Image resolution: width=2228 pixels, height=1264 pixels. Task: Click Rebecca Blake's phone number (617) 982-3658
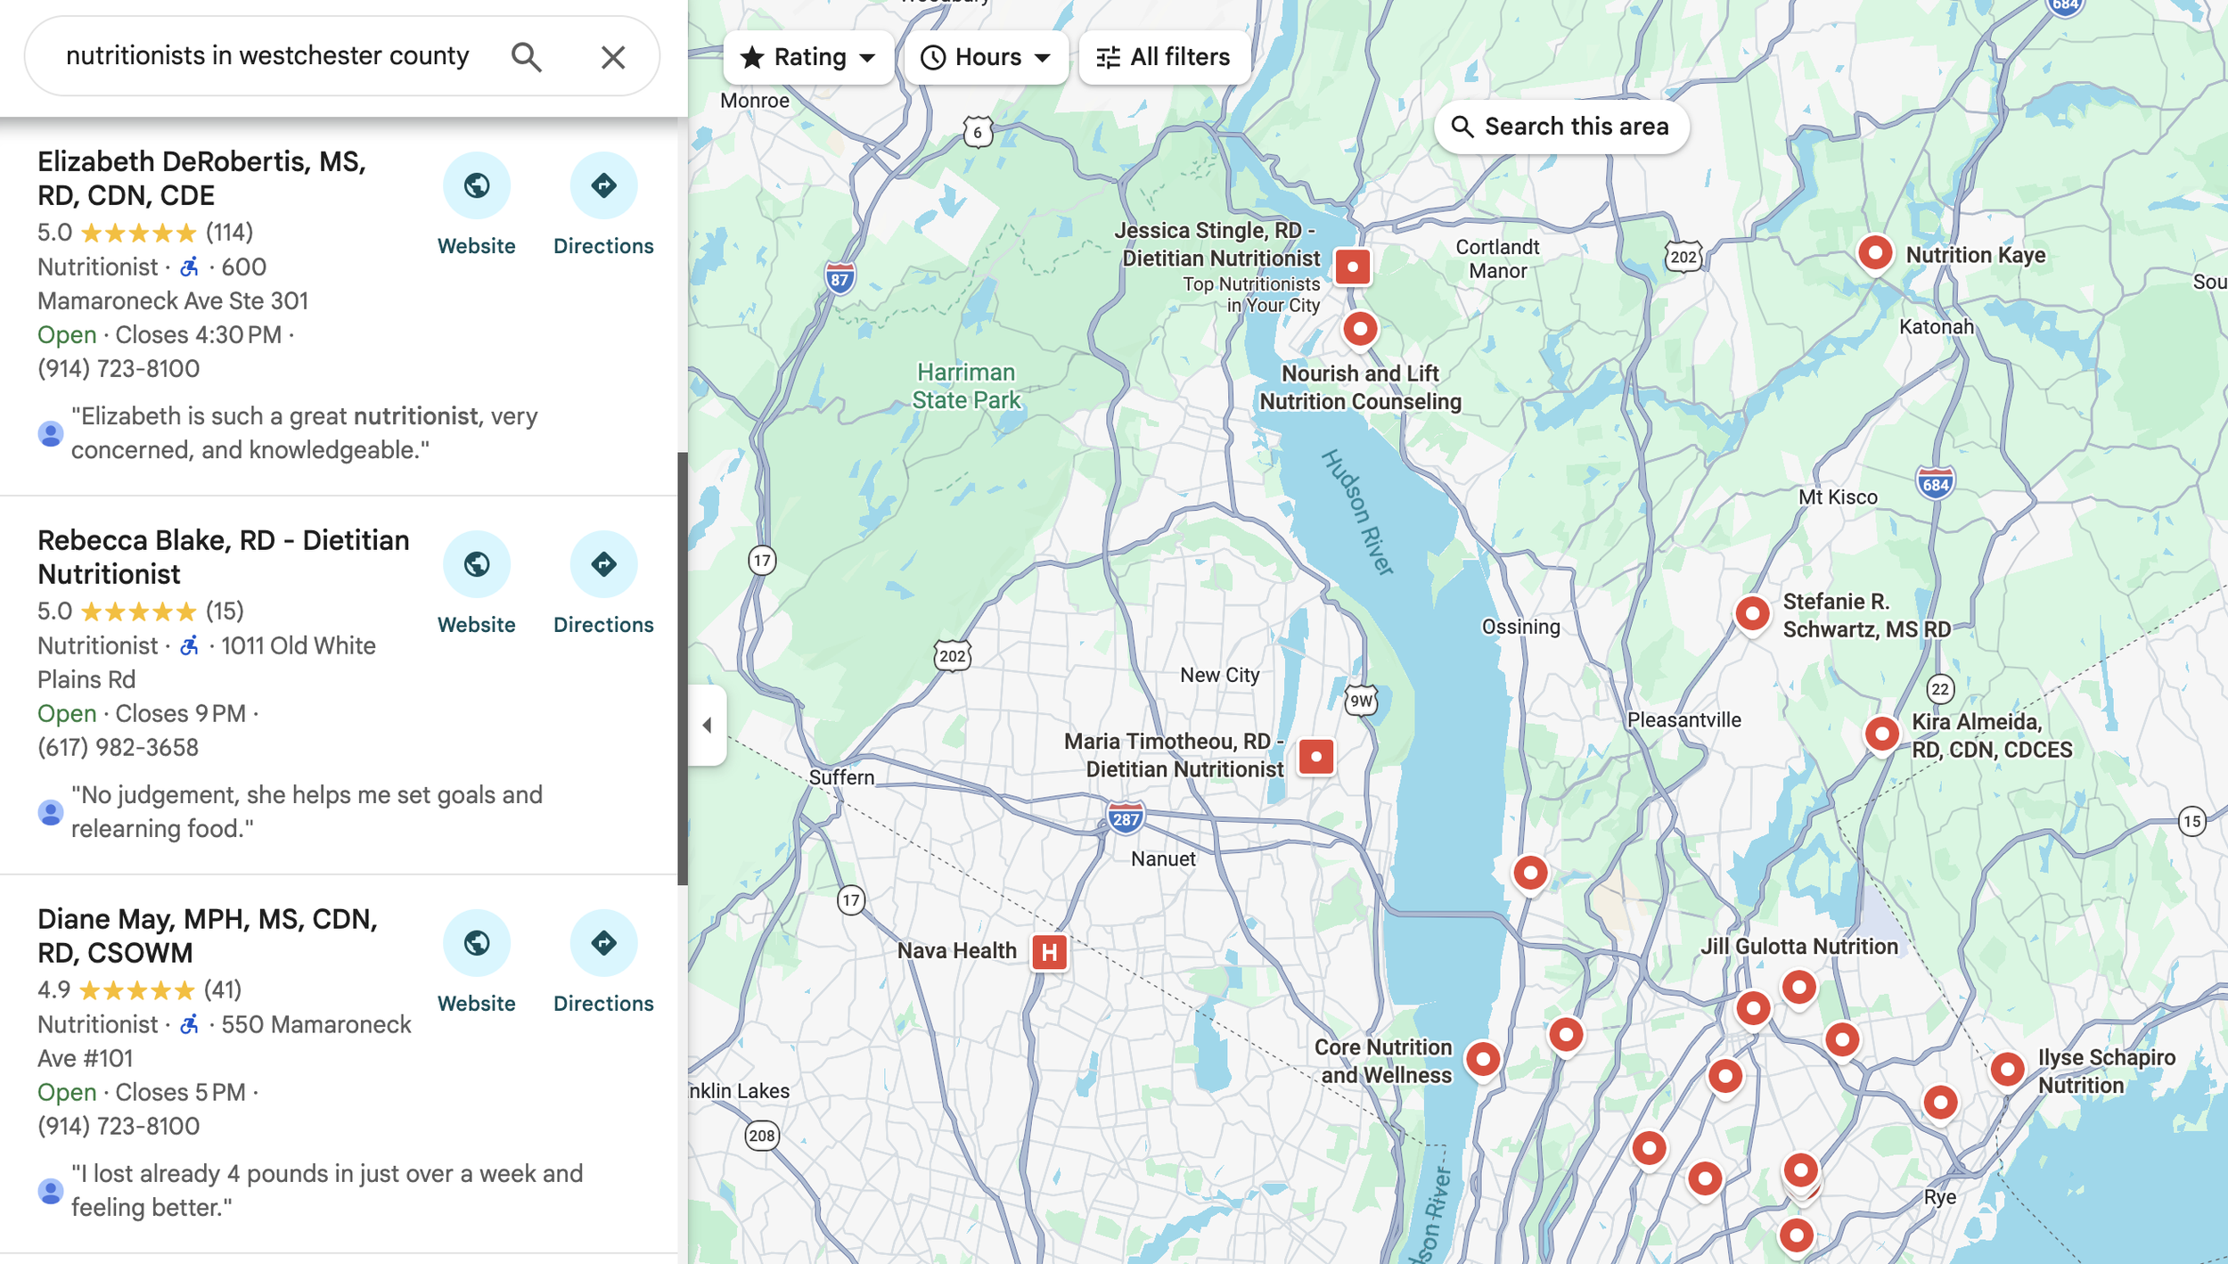(x=118, y=748)
